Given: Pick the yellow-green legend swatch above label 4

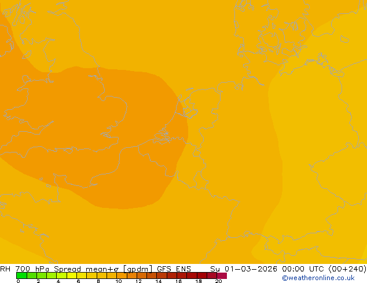Looking at the screenshot, I should click(61, 275).
